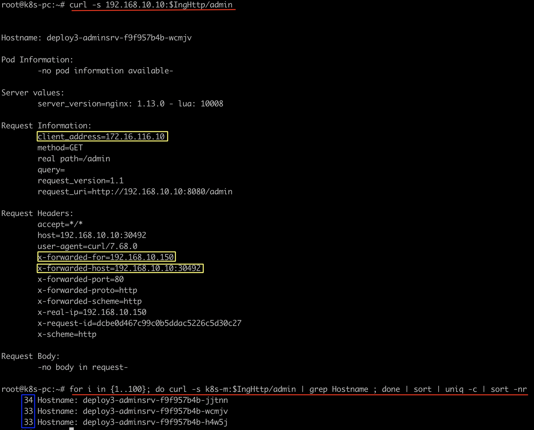534x430 pixels.
Task: Click the method=GET line
Action: coord(60,148)
